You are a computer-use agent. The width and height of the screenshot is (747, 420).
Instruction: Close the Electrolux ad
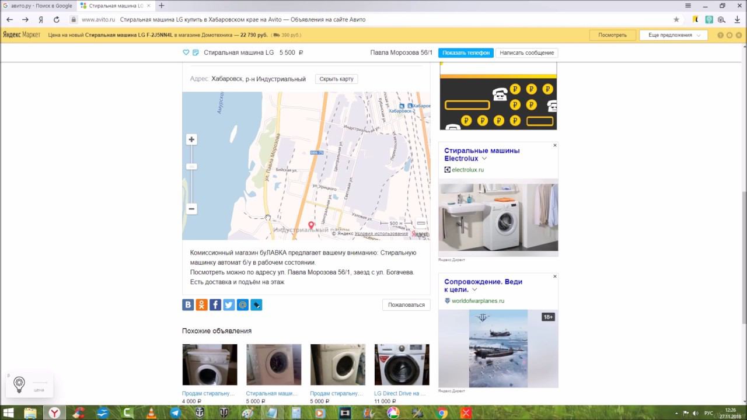[x=555, y=145]
